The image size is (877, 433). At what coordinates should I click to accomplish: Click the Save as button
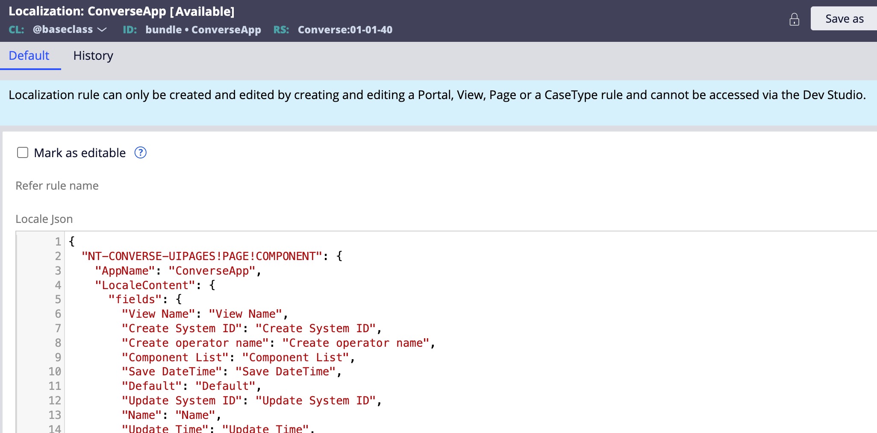coord(844,19)
